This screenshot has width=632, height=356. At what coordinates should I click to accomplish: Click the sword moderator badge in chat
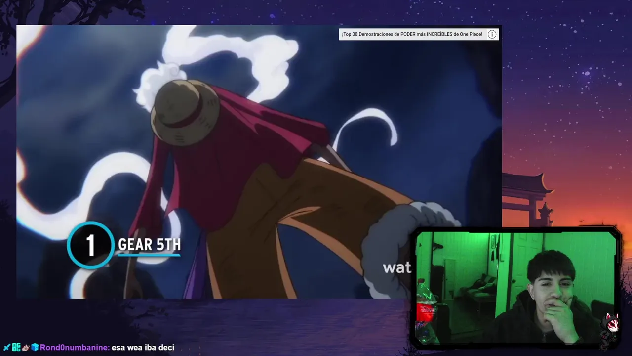tap(6, 347)
